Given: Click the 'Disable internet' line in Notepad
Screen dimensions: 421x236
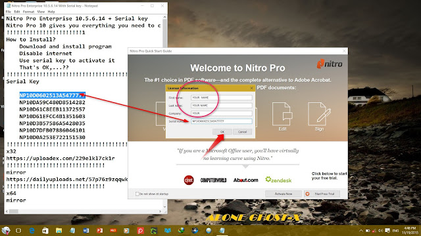Looking at the screenshot, I should pos(45,54).
